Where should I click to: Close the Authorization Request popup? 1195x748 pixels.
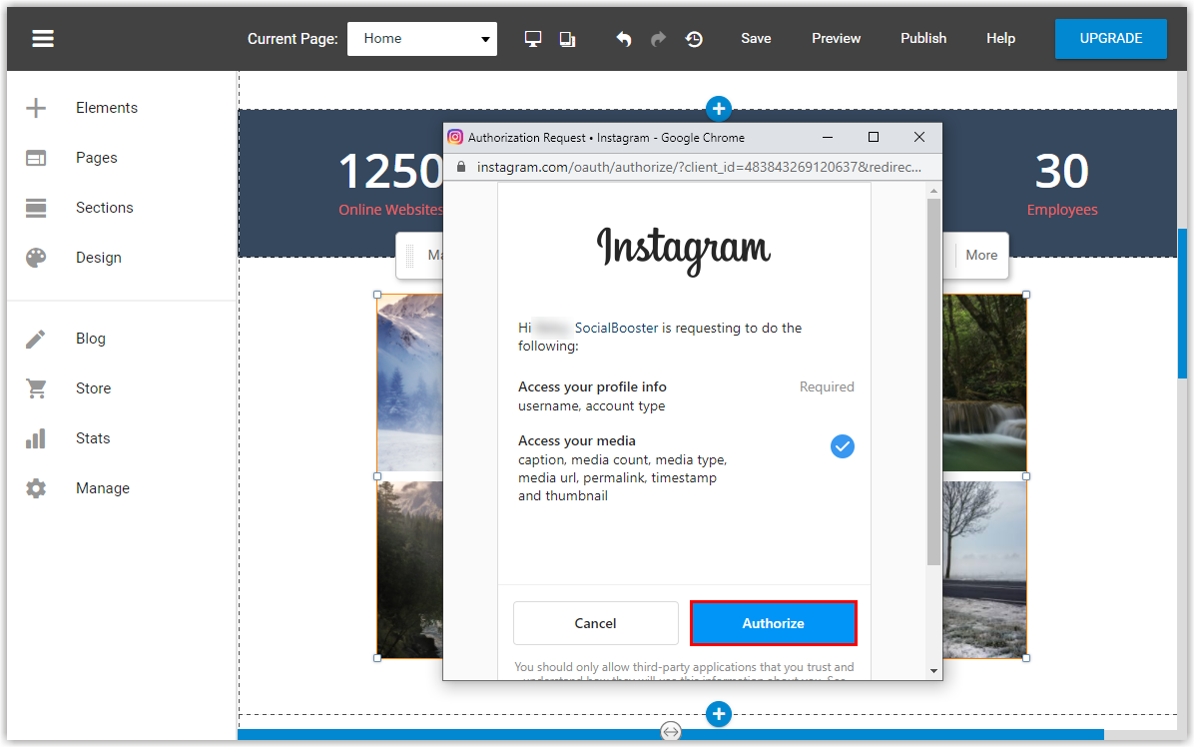[x=919, y=137]
